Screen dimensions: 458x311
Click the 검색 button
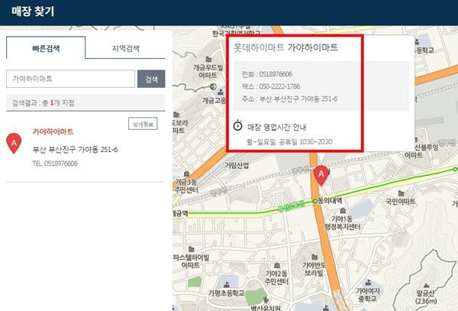(x=151, y=79)
